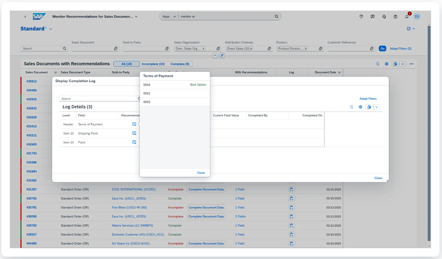Image resolution: width=442 pixels, height=259 pixels.
Task: Remove the Direct Sales filter token
Action: point(251,49)
